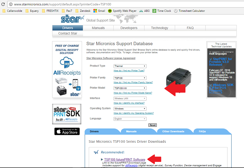The image size is (244, 168).
Task: Open 'Windows SDK (C# for POS Printers)' news
Action: tap(221, 88)
